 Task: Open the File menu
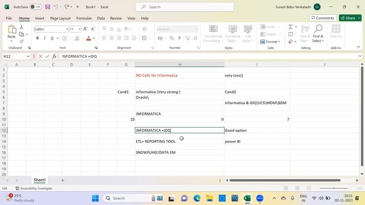click(x=9, y=18)
